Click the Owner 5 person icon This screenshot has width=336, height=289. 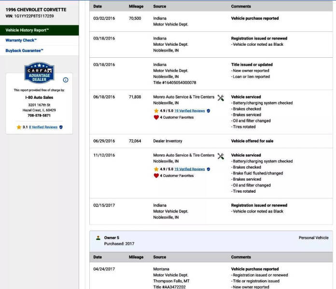click(x=98, y=237)
